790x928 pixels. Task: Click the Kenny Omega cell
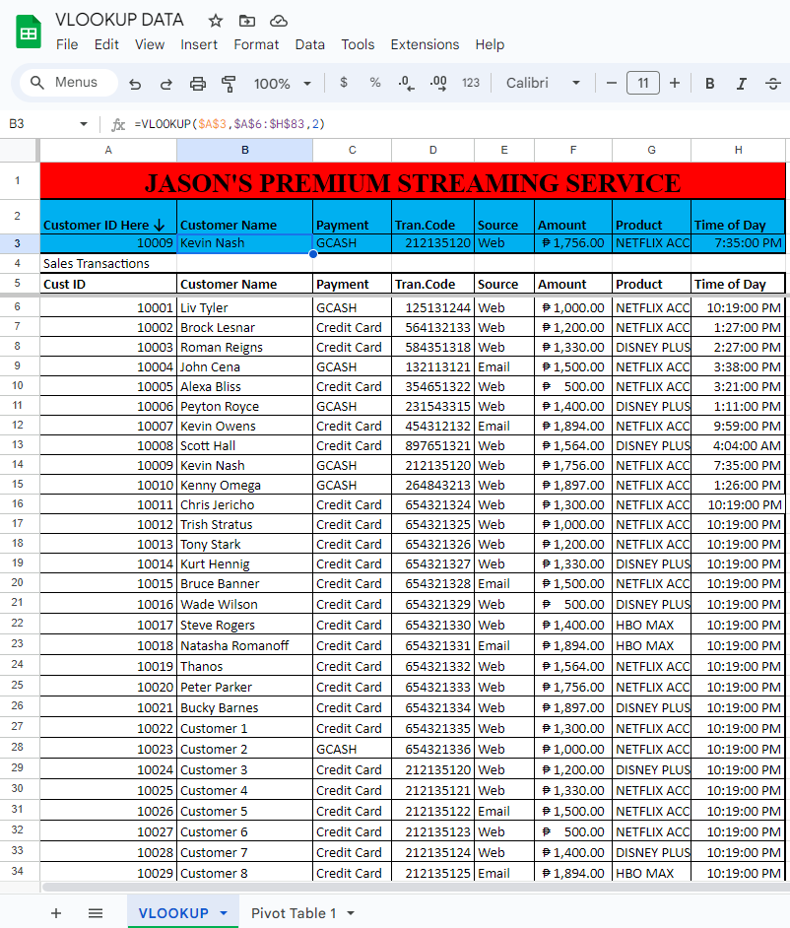tap(245, 486)
